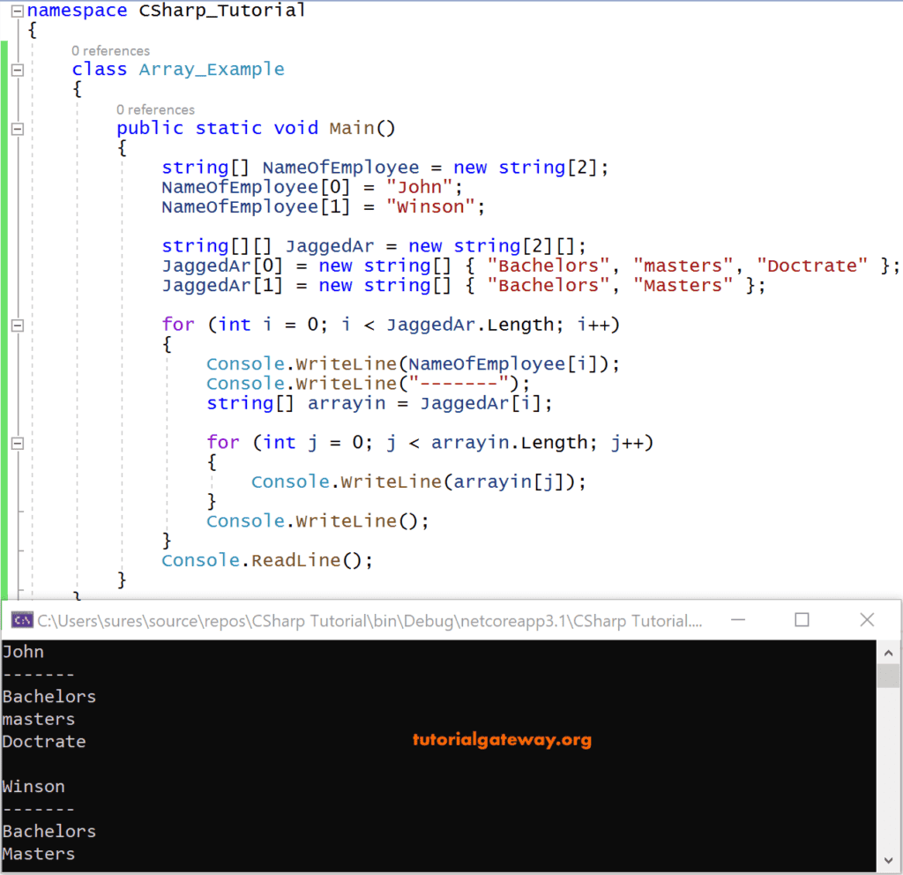The width and height of the screenshot is (903, 875).
Task: Collapse the outer for loop block
Action: pyautogui.click(x=16, y=324)
